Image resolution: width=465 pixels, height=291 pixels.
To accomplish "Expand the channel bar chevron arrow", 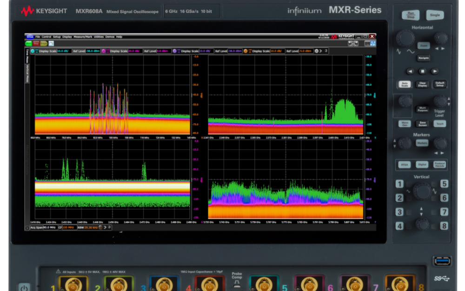I will click(320, 51).
